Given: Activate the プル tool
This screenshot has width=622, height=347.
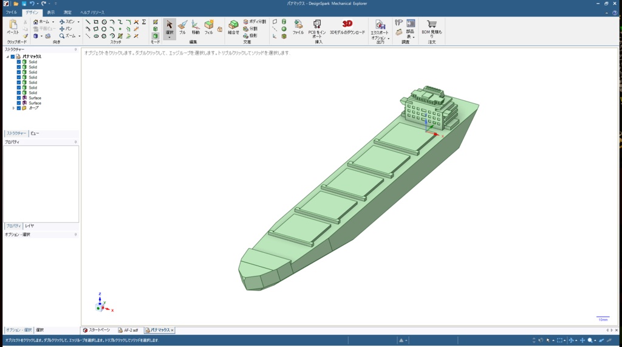Looking at the screenshot, I should pos(182,27).
